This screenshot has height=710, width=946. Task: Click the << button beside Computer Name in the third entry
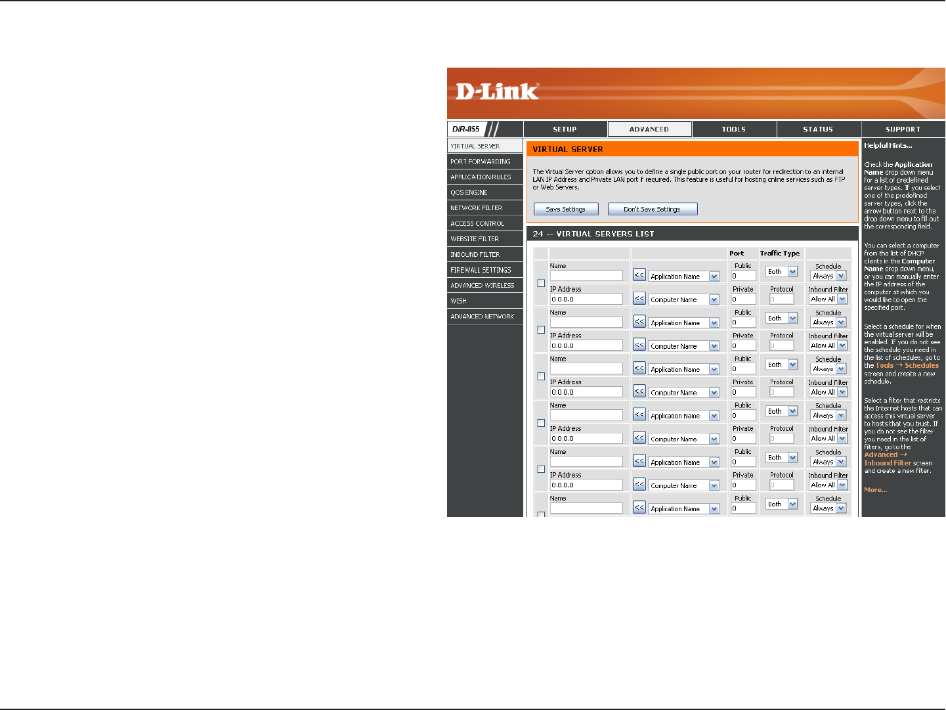pos(639,391)
